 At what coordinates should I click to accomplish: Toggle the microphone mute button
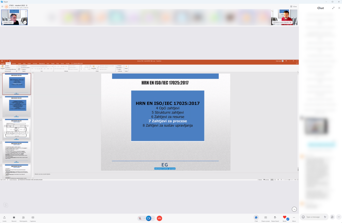tap(140, 218)
